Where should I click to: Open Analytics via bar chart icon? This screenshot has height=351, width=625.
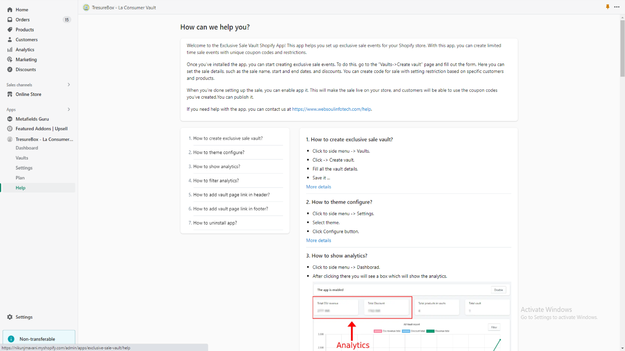tap(10, 50)
